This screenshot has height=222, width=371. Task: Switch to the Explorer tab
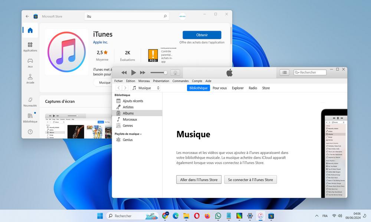click(x=237, y=88)
